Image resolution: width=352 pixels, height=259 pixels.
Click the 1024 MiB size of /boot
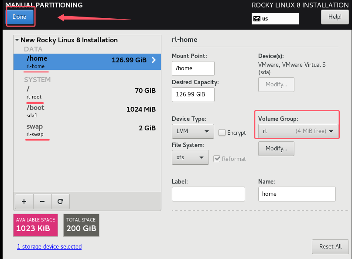[141, 109]
